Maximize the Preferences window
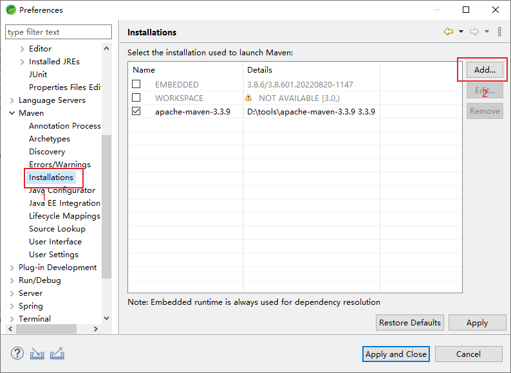Image resolution: width=511 pixels, height=373 pixels. [x=466, y=10]
